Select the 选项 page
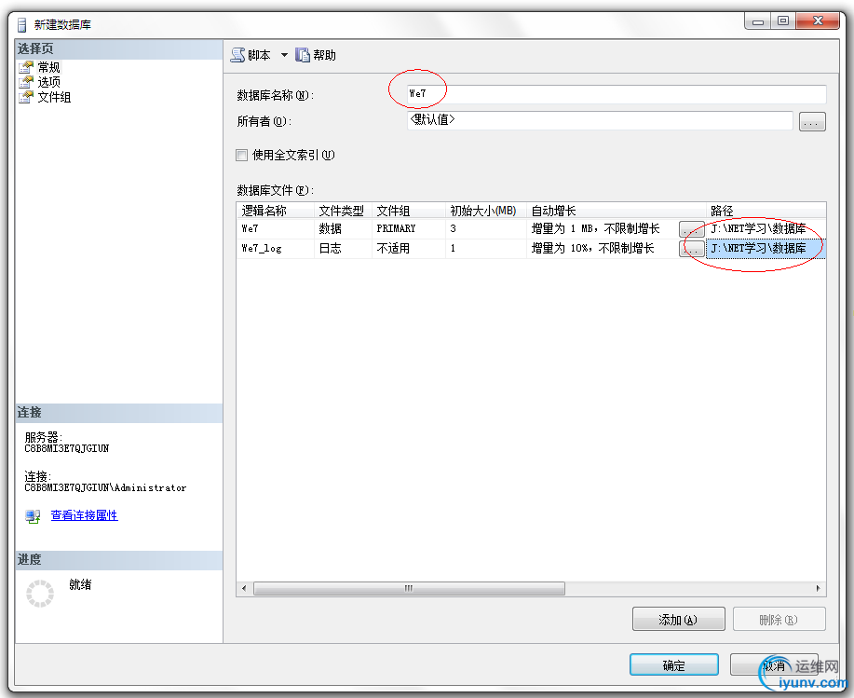The height and width of the screenshot is (698, 854). click(x=48, y=82)
